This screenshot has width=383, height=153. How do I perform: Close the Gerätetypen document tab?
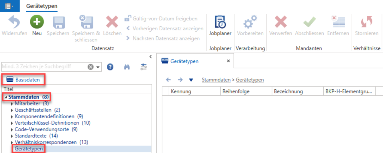pos(228,61)
